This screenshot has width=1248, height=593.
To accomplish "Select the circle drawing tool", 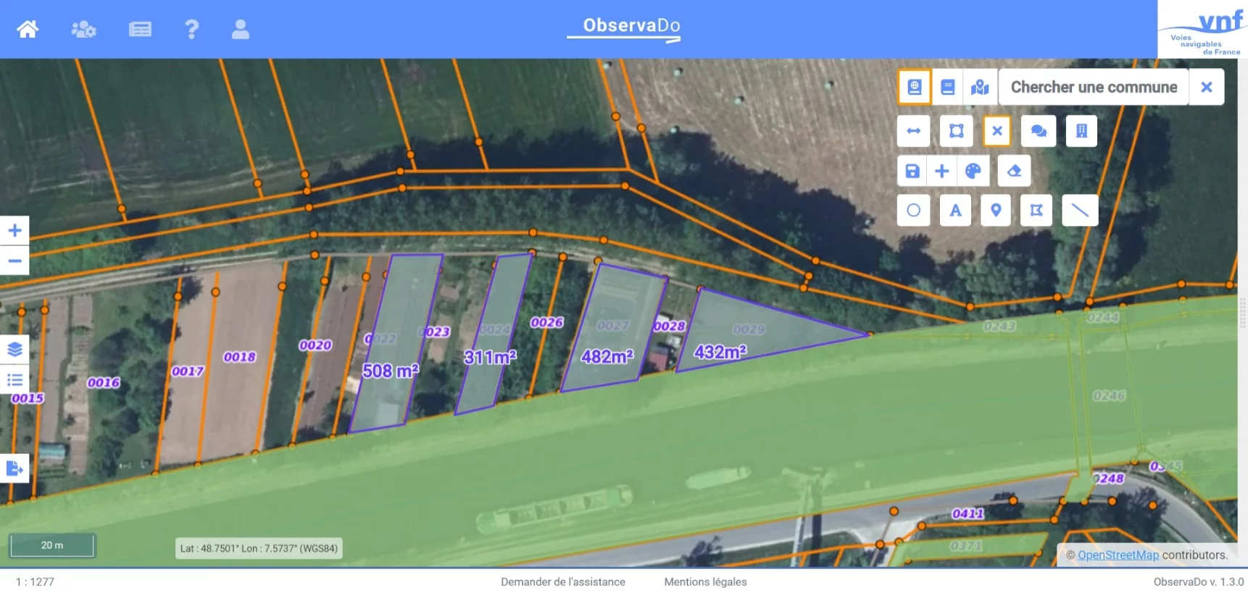I will pyautogui.click(x=913, y=210).
